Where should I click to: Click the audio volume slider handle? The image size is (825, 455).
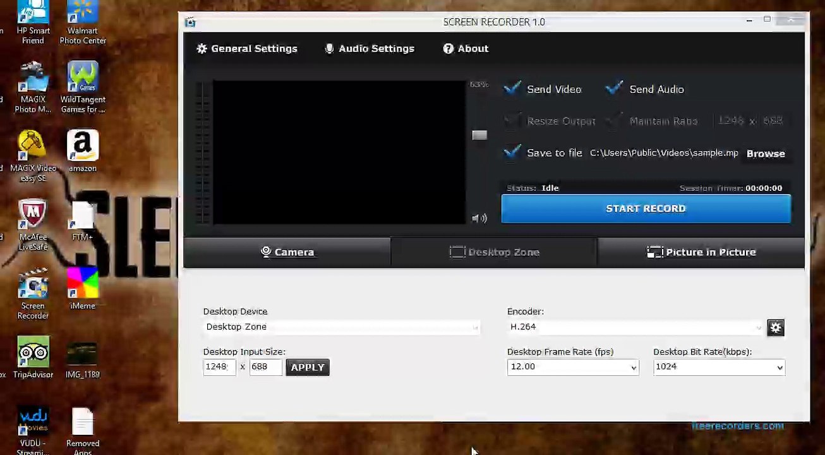coord(479,135)
